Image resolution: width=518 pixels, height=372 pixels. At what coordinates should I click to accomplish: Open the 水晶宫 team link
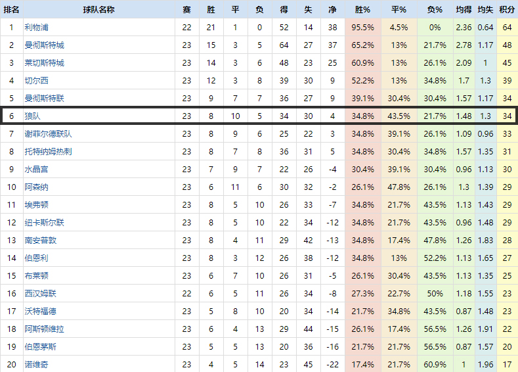[36, 170]
